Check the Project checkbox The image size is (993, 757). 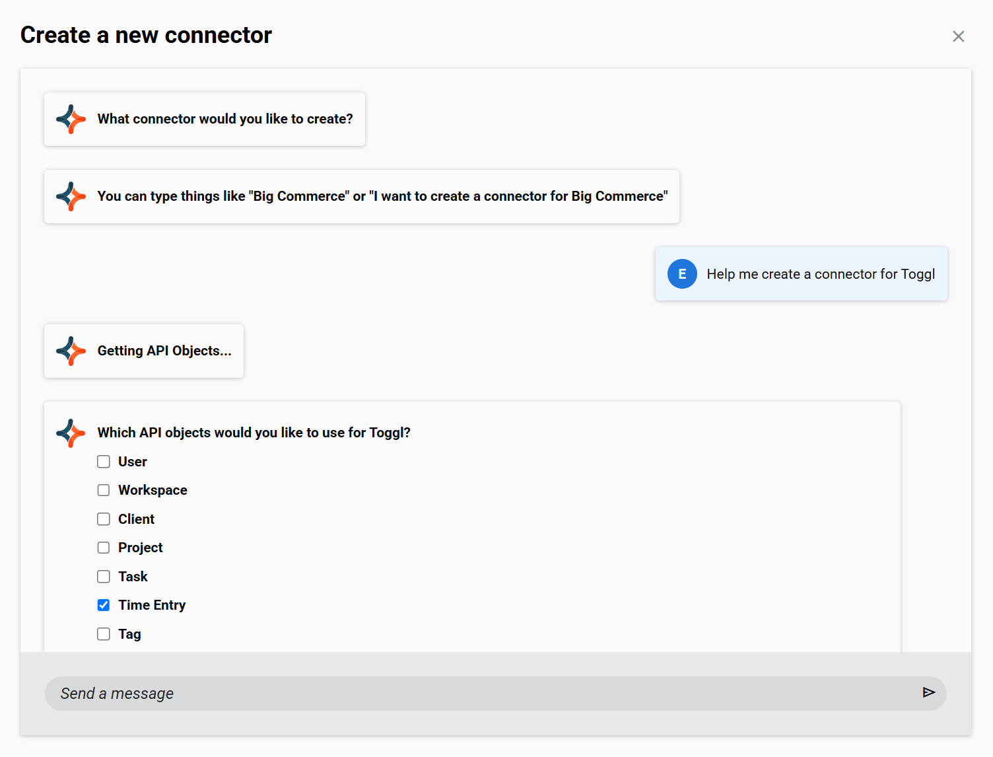[x=104, y=547]
